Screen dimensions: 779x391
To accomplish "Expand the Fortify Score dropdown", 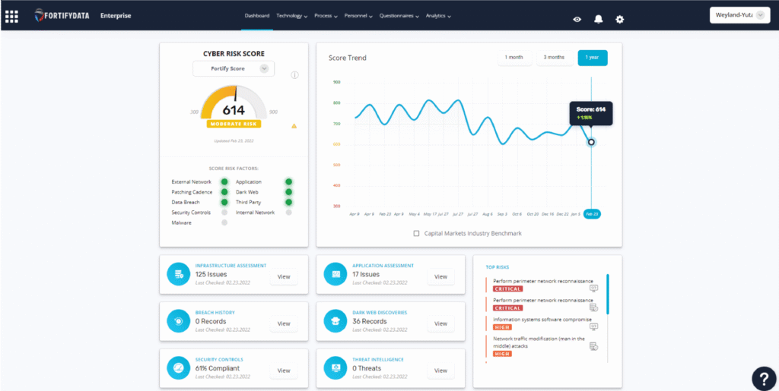I will click(264, 68).
